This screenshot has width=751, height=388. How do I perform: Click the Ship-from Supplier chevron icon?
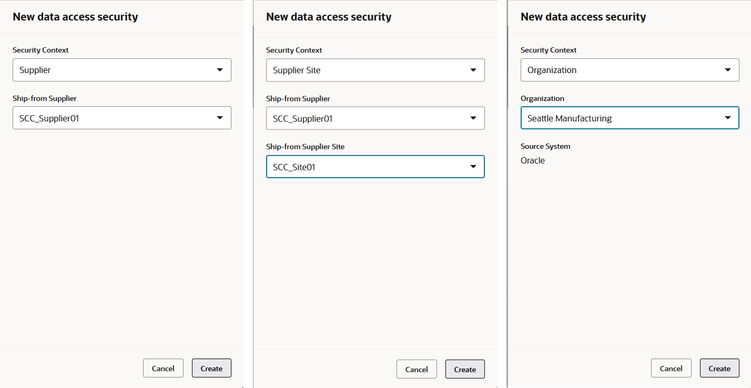pyautogui.click(x=220, y=118)
